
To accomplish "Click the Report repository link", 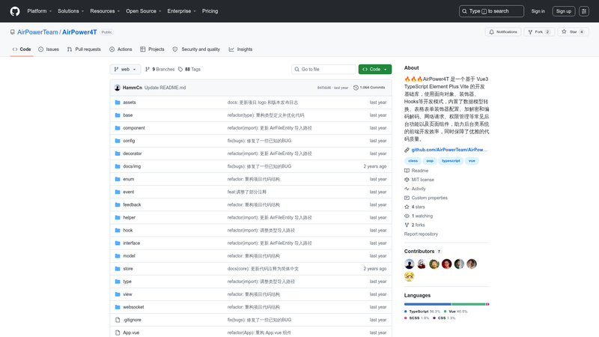I will point(421,234).
